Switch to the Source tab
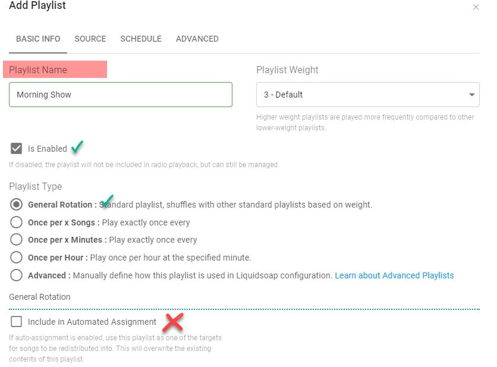Image resolution: width=497 pixels, height=367 pixels. point(90,39)
